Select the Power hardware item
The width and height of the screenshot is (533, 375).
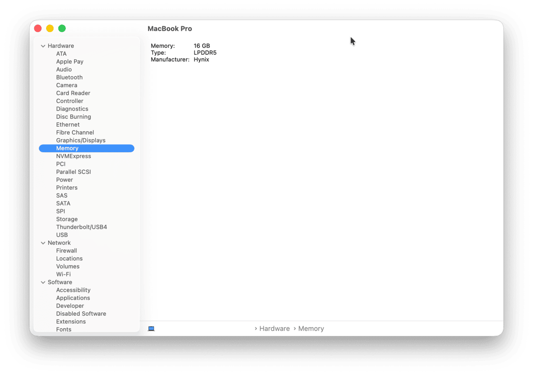pyautogui.click(x=64, y=180)
